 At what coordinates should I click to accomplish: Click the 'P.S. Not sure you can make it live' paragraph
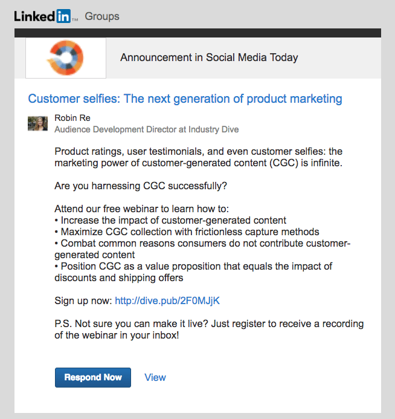click(208, 329)
